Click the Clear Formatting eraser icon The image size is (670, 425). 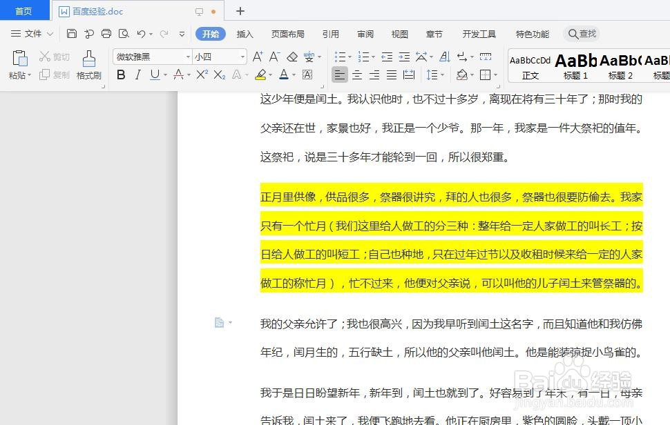(292, 57)
